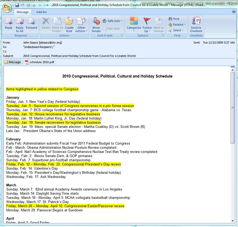Viewport: 238px width, 227px height.
Task: Open Move to Folder menu
Action: pos(58,25)
